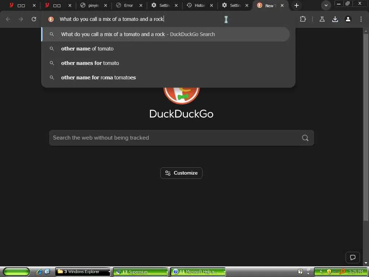Open the Extensions puzzle icon

303,19
